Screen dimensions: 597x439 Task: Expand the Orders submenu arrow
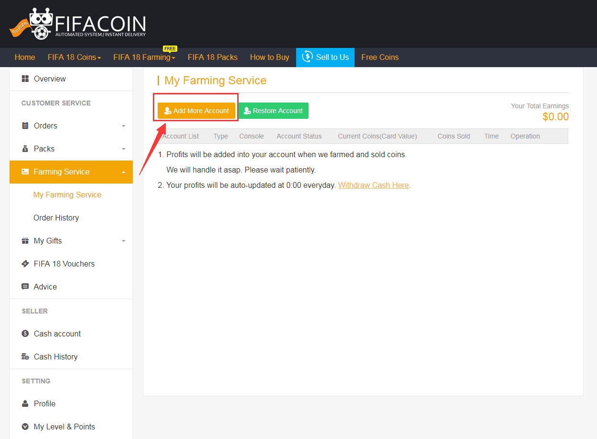[x=124, y=126]
